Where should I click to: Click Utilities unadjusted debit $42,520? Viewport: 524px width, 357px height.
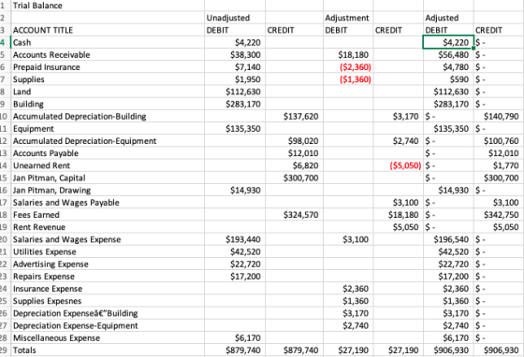[x=235, y=252]
